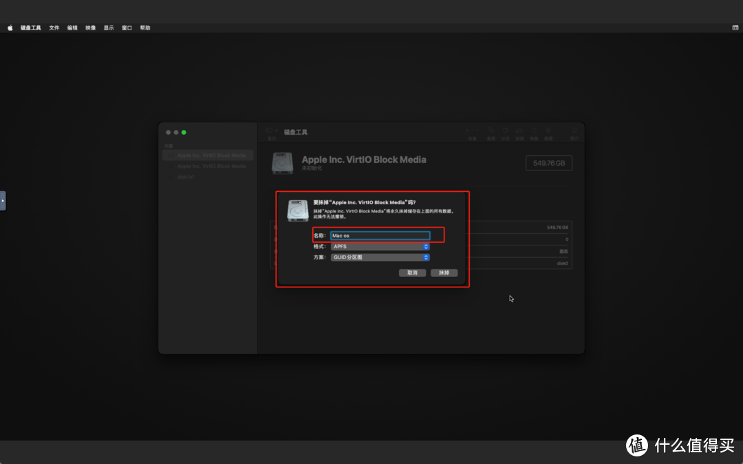
Task: Click the menu bar icon at far right
Action: tap(735, 28)
